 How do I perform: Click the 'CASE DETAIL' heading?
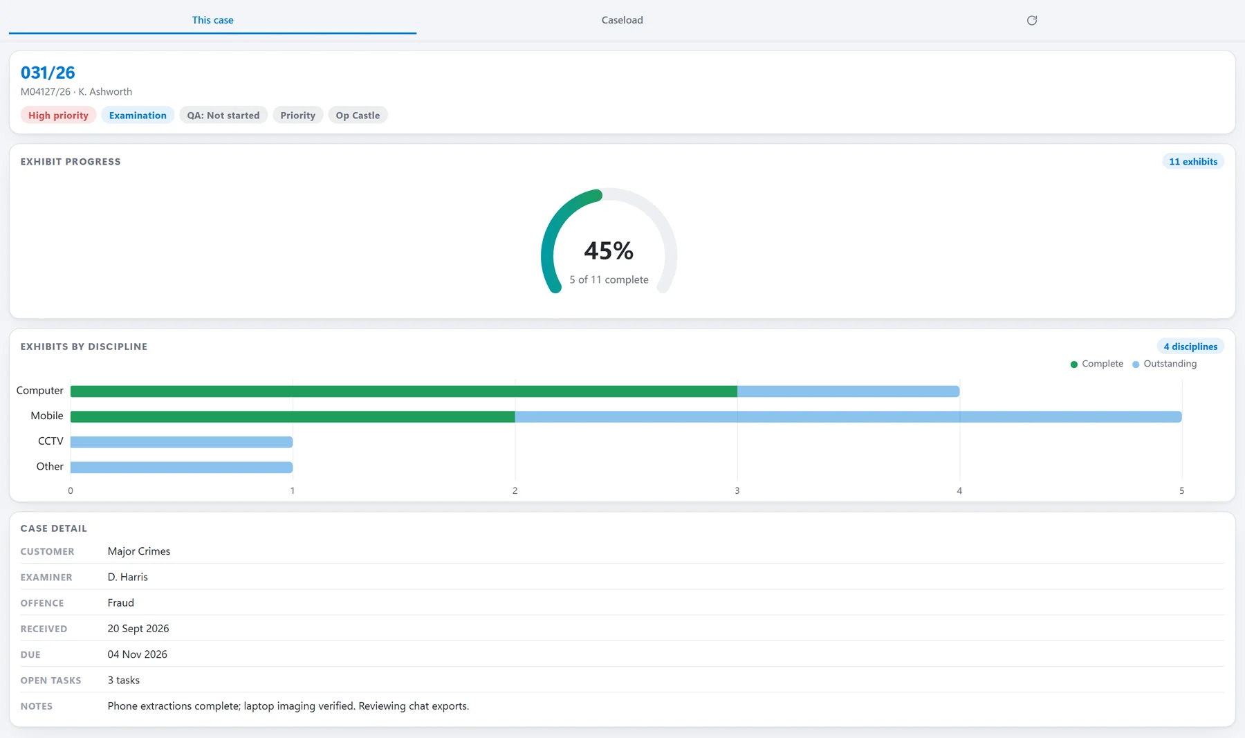54,528
